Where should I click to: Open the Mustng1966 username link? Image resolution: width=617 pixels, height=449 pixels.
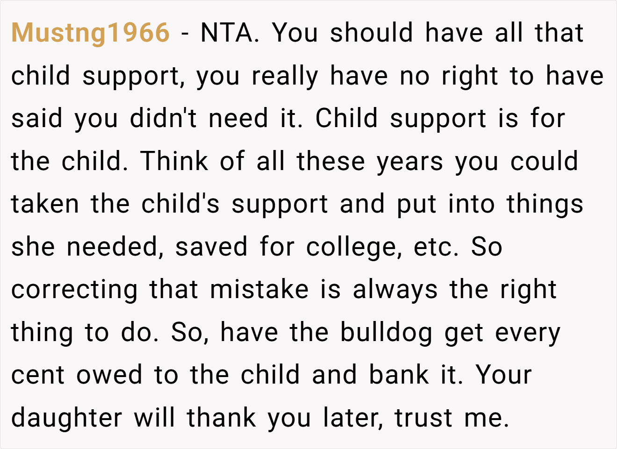(x=90, y=33)
